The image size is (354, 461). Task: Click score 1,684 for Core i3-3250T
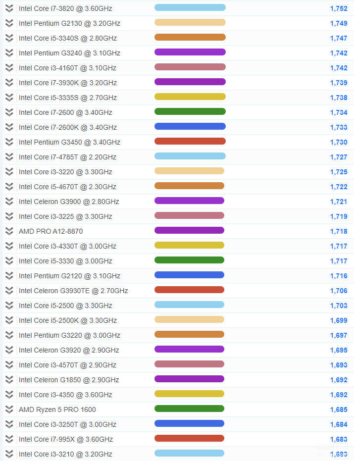[x=339, y=424]
